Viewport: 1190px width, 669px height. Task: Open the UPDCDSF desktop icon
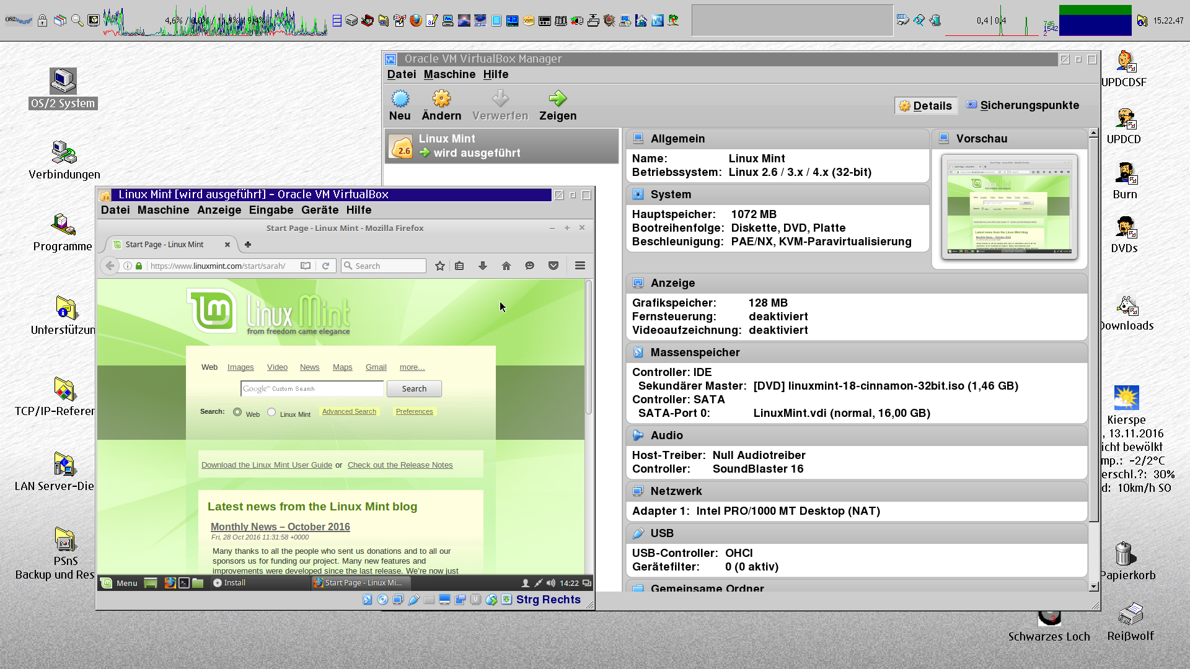tap(1126, 62)
